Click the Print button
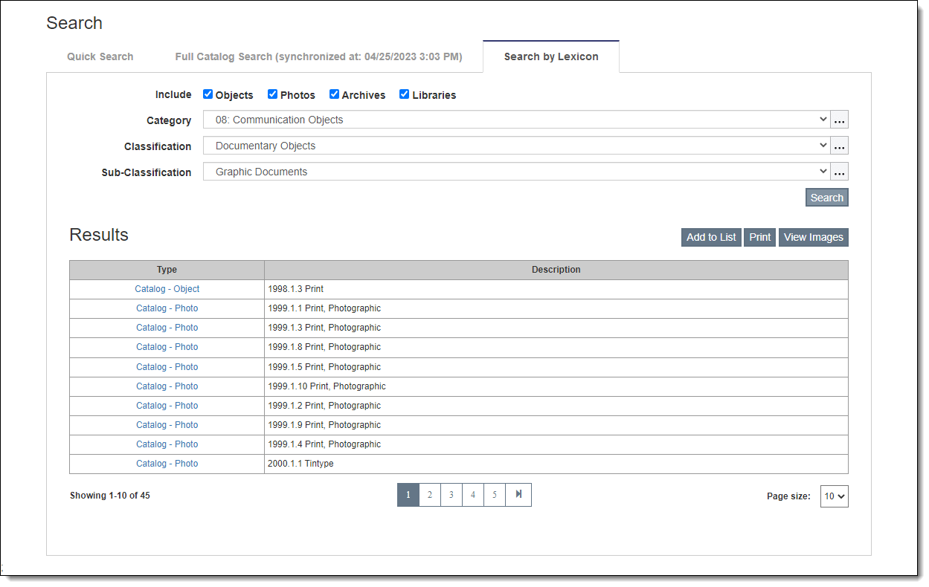The width and height of the screenshot is (929, 587). tap(759, 237)
